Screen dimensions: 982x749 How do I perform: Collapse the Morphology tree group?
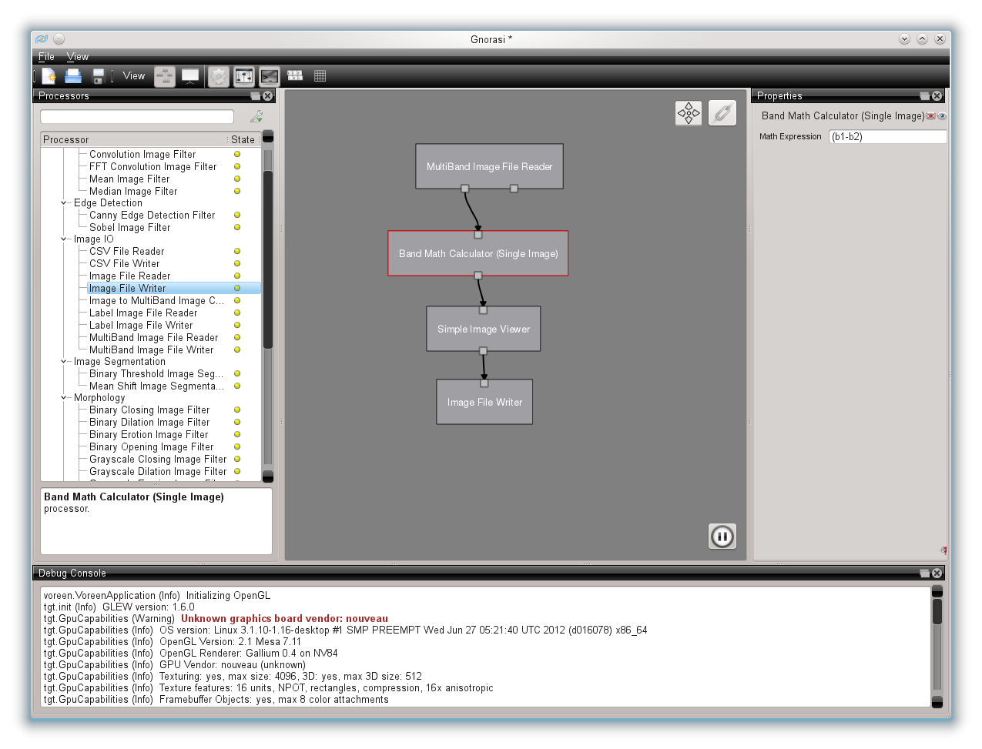[64, 398]
